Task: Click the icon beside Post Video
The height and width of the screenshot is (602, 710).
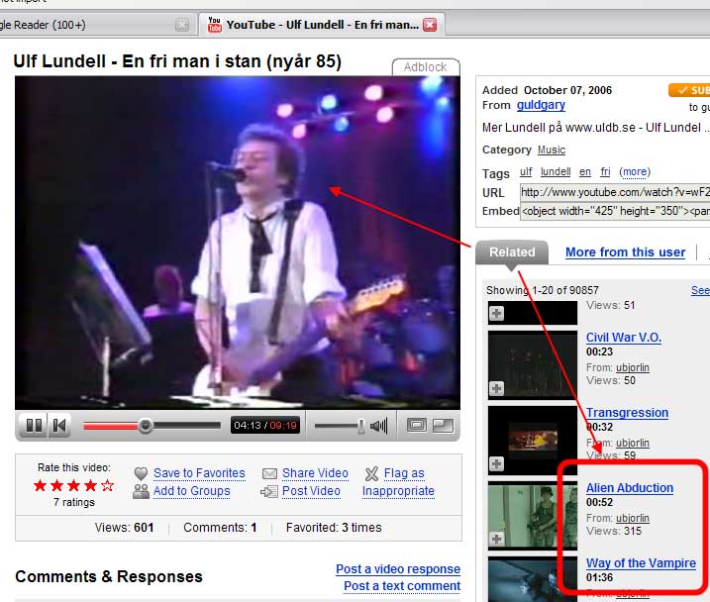Action: tap(269, 491)
